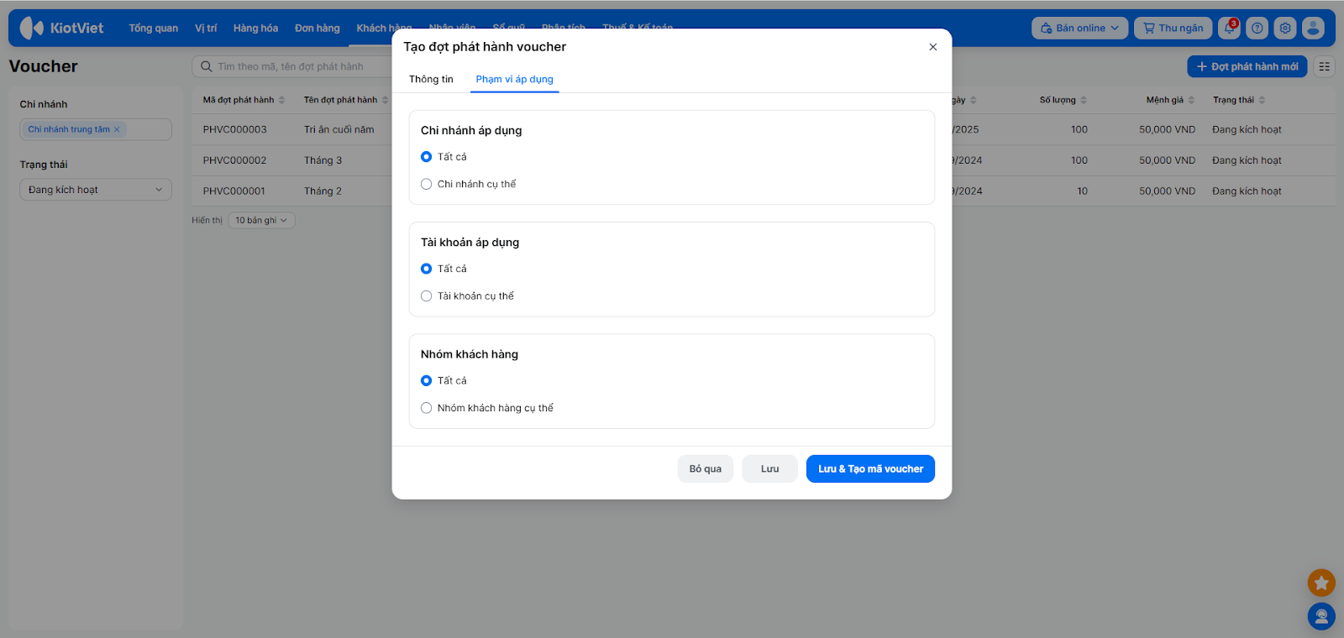Click the Lưu & Tạo mã voucher button

click(870, 469)
